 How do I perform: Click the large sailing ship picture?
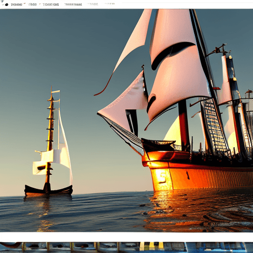(x=126, y=121)
